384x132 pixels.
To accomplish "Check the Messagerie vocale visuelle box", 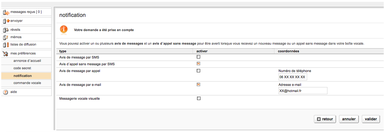I will click(198, 98).
